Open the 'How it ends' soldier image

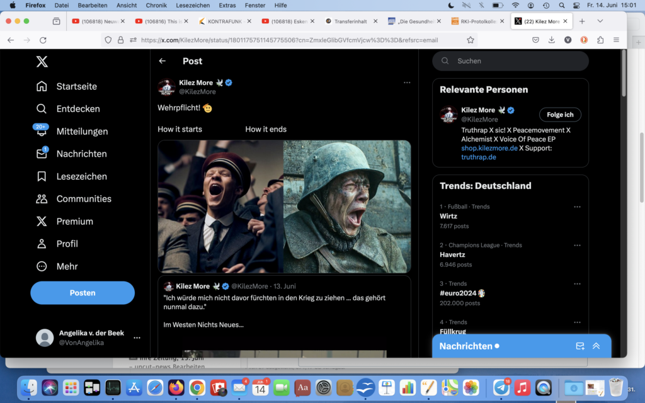click(x=347, y=206)
